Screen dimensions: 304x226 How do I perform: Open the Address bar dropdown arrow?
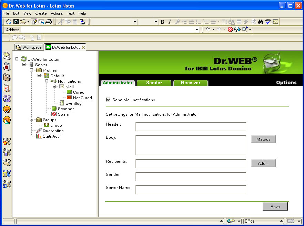197,30
